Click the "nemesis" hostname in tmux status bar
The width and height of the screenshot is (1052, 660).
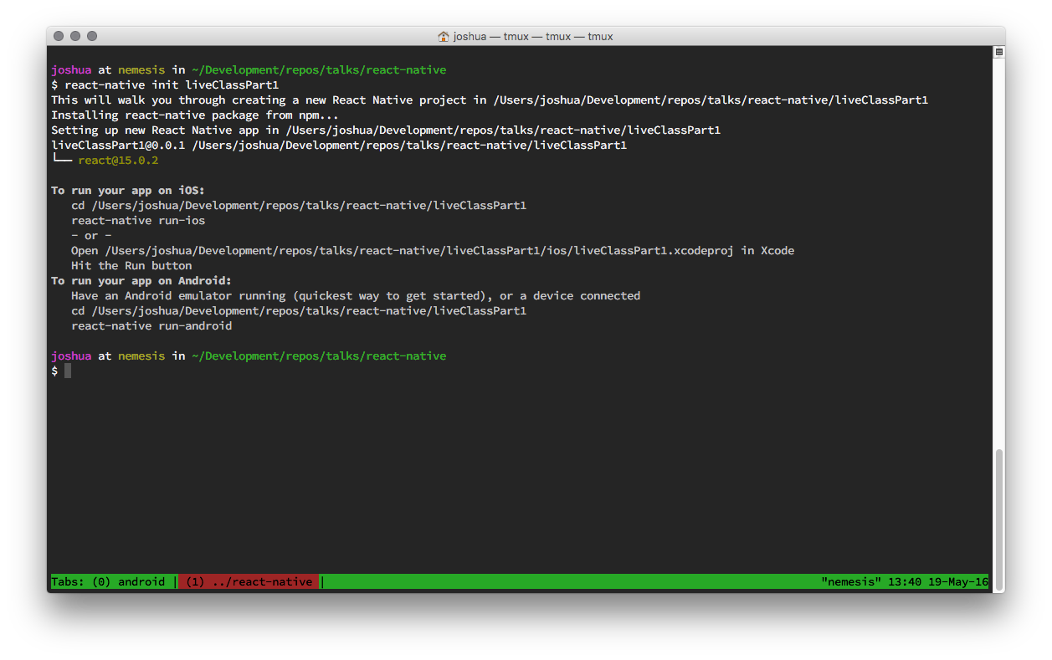pyautogui.click(x=851, y=581)
